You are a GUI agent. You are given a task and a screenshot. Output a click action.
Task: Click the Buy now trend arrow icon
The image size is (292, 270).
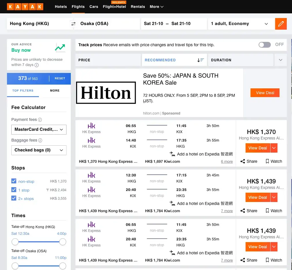click(60, 48)
